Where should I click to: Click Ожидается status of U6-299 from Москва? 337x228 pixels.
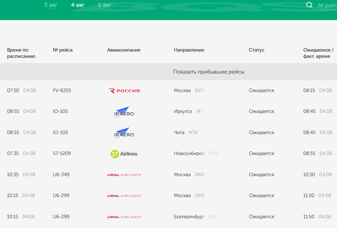[x=261, y=195]
